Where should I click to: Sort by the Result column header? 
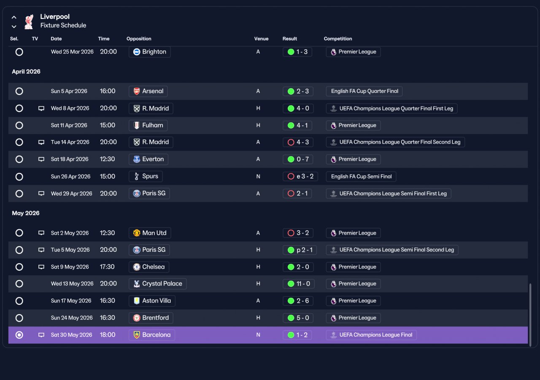tap(290, 39)
